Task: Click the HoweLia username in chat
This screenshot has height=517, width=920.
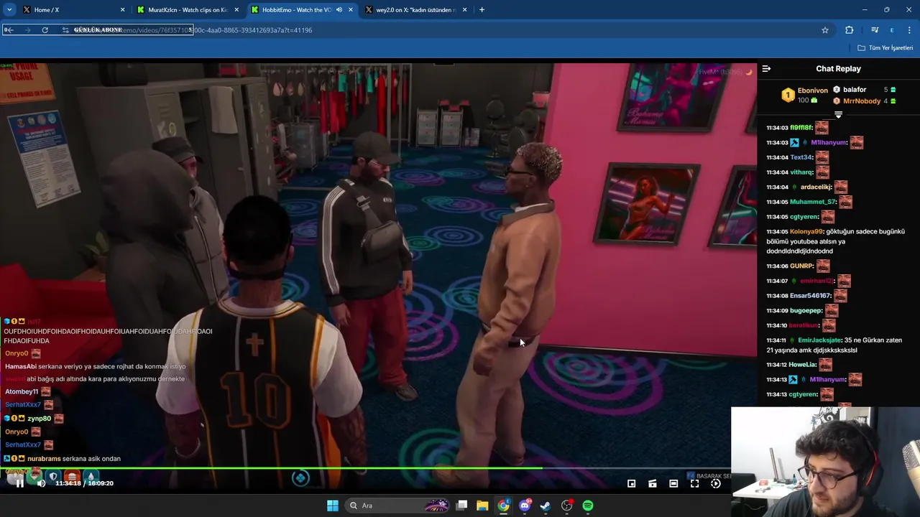Action: tap(803, 365)
